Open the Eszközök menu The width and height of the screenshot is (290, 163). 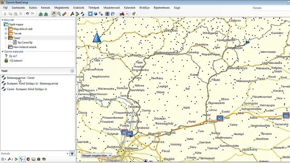(78, 8)
